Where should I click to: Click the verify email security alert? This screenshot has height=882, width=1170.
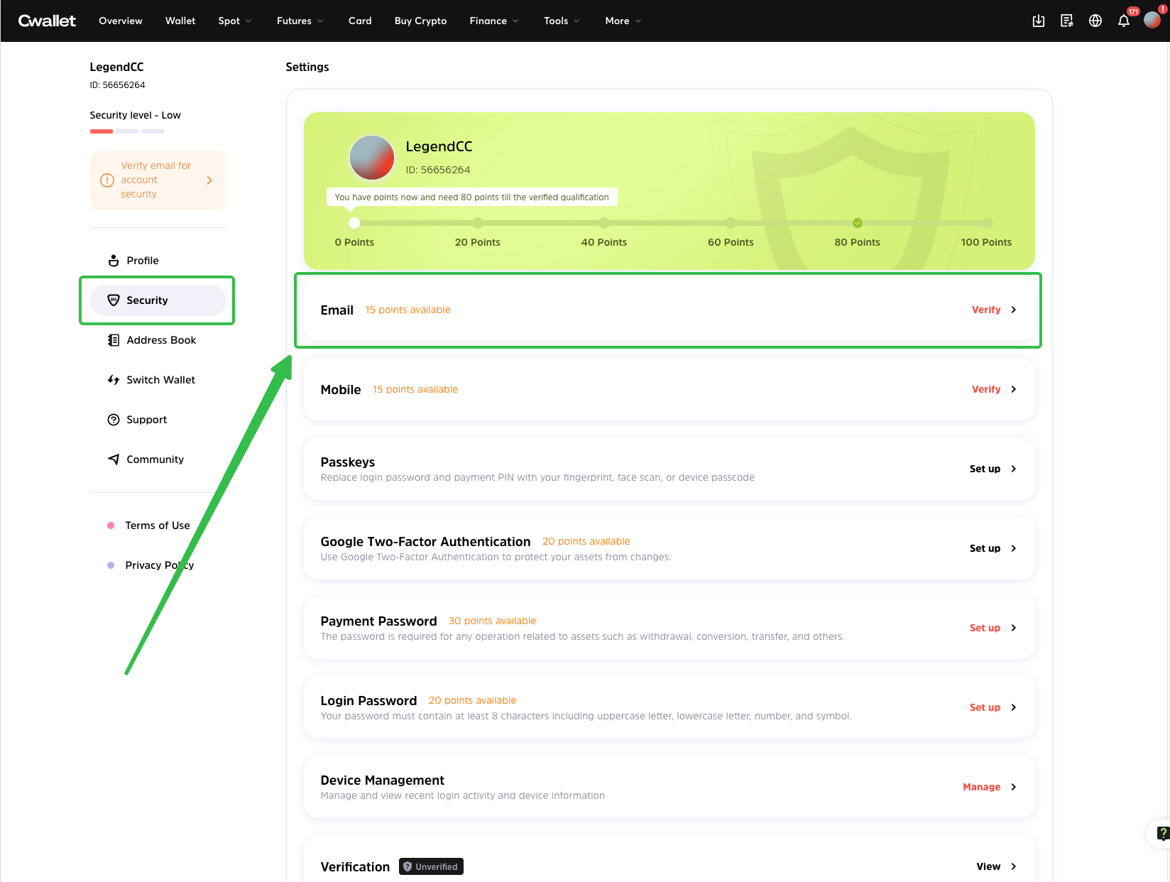click(x=158, y=180)
